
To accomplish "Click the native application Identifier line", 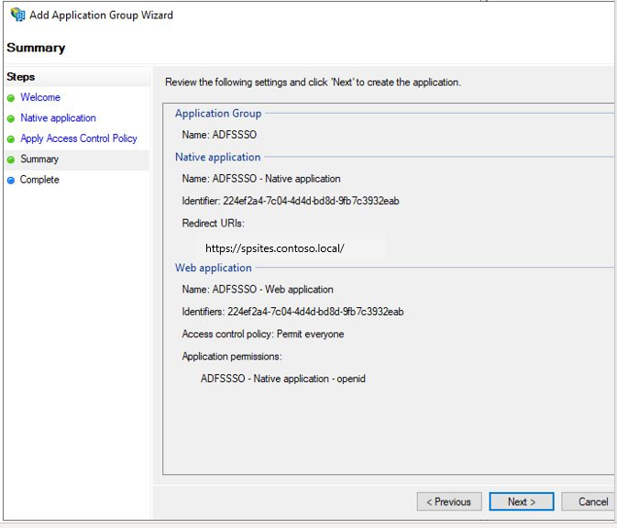I will pyautogui.click(x=291, y=201).
